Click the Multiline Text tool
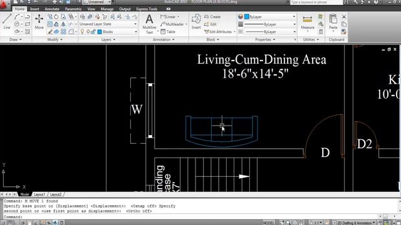The width and height of the screenshot is (401, 225). pyautogui.click(x=149, y=24)
